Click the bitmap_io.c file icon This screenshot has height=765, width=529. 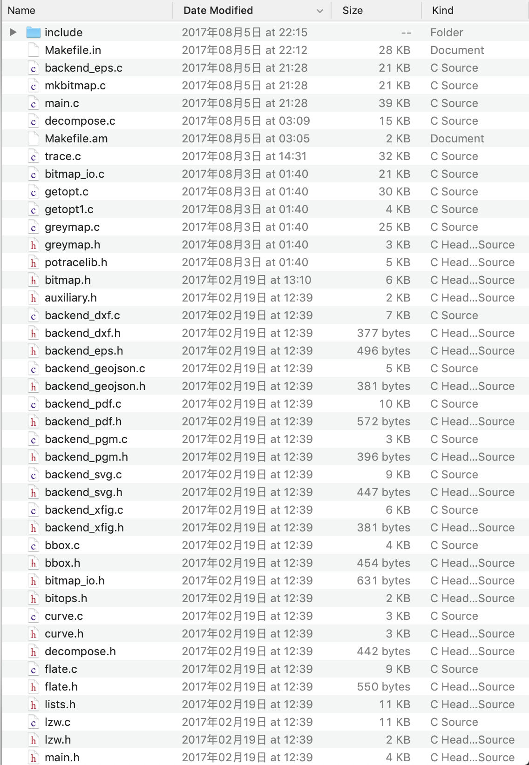click(x=34, y=174)
